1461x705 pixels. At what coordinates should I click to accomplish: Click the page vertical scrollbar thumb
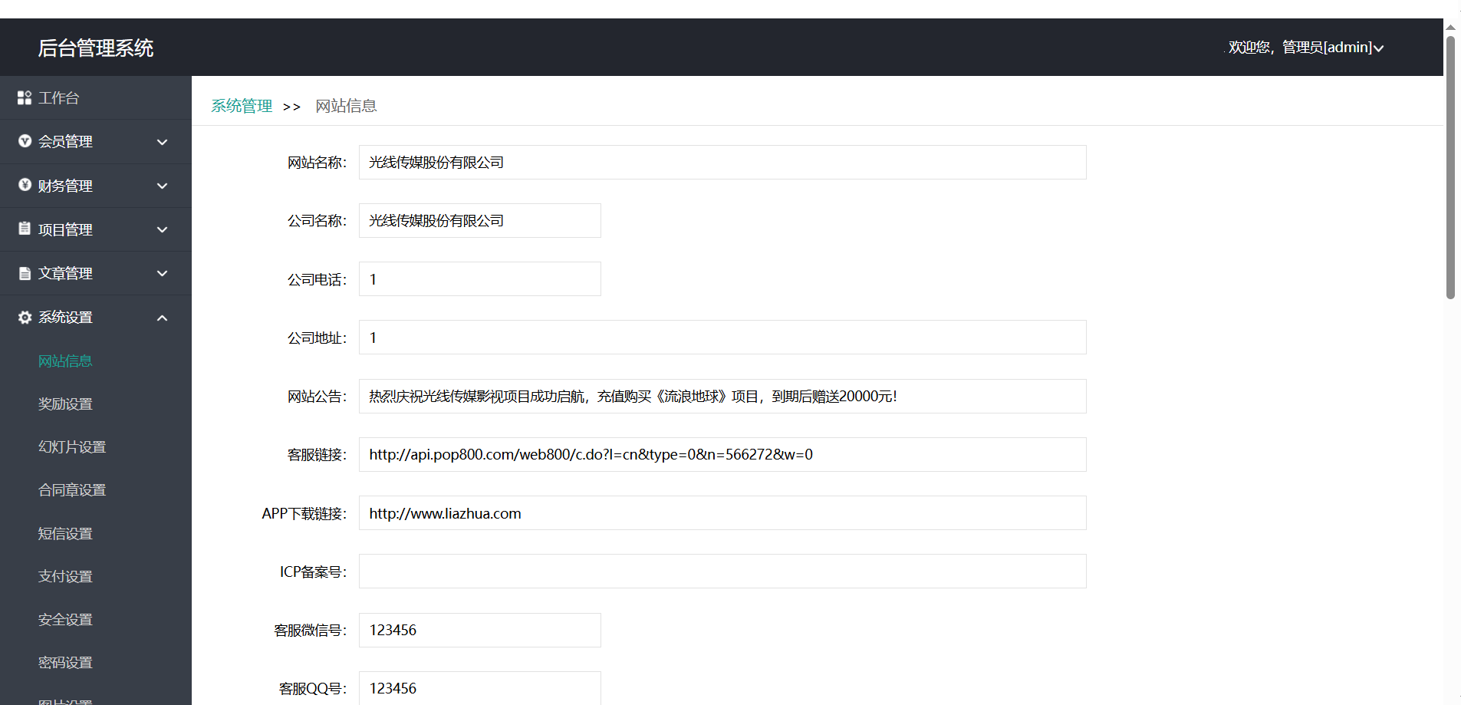tap(1450, 167)
